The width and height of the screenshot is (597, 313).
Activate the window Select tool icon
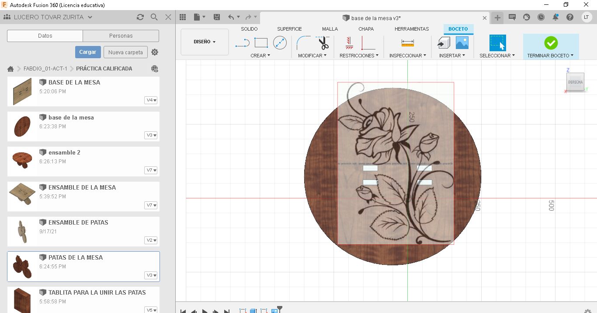pyautogui.click(x=497, y=43)
